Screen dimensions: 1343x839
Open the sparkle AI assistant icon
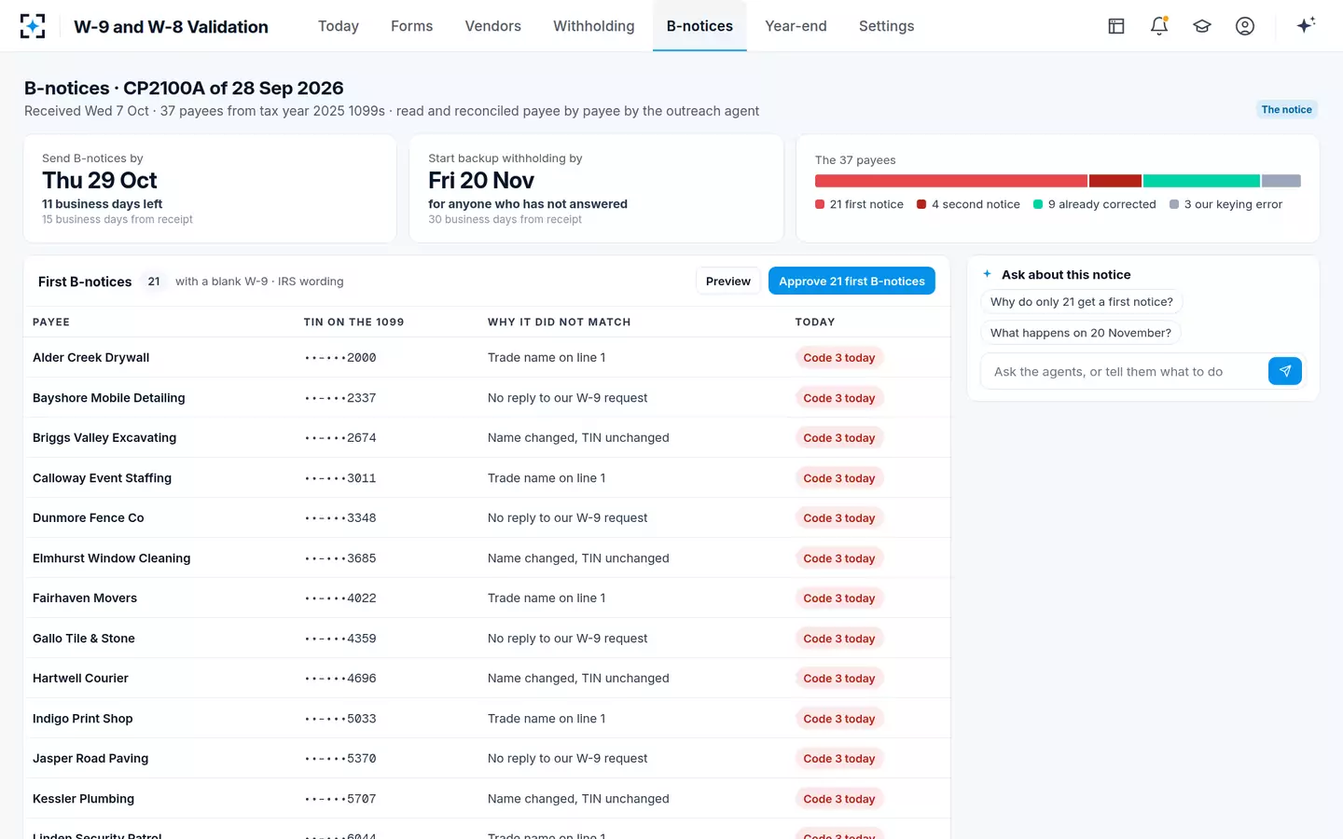(x=1306, y=25)
